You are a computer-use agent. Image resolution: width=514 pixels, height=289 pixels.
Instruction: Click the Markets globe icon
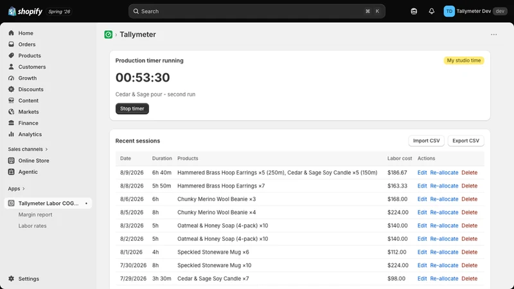click(11, 112)
